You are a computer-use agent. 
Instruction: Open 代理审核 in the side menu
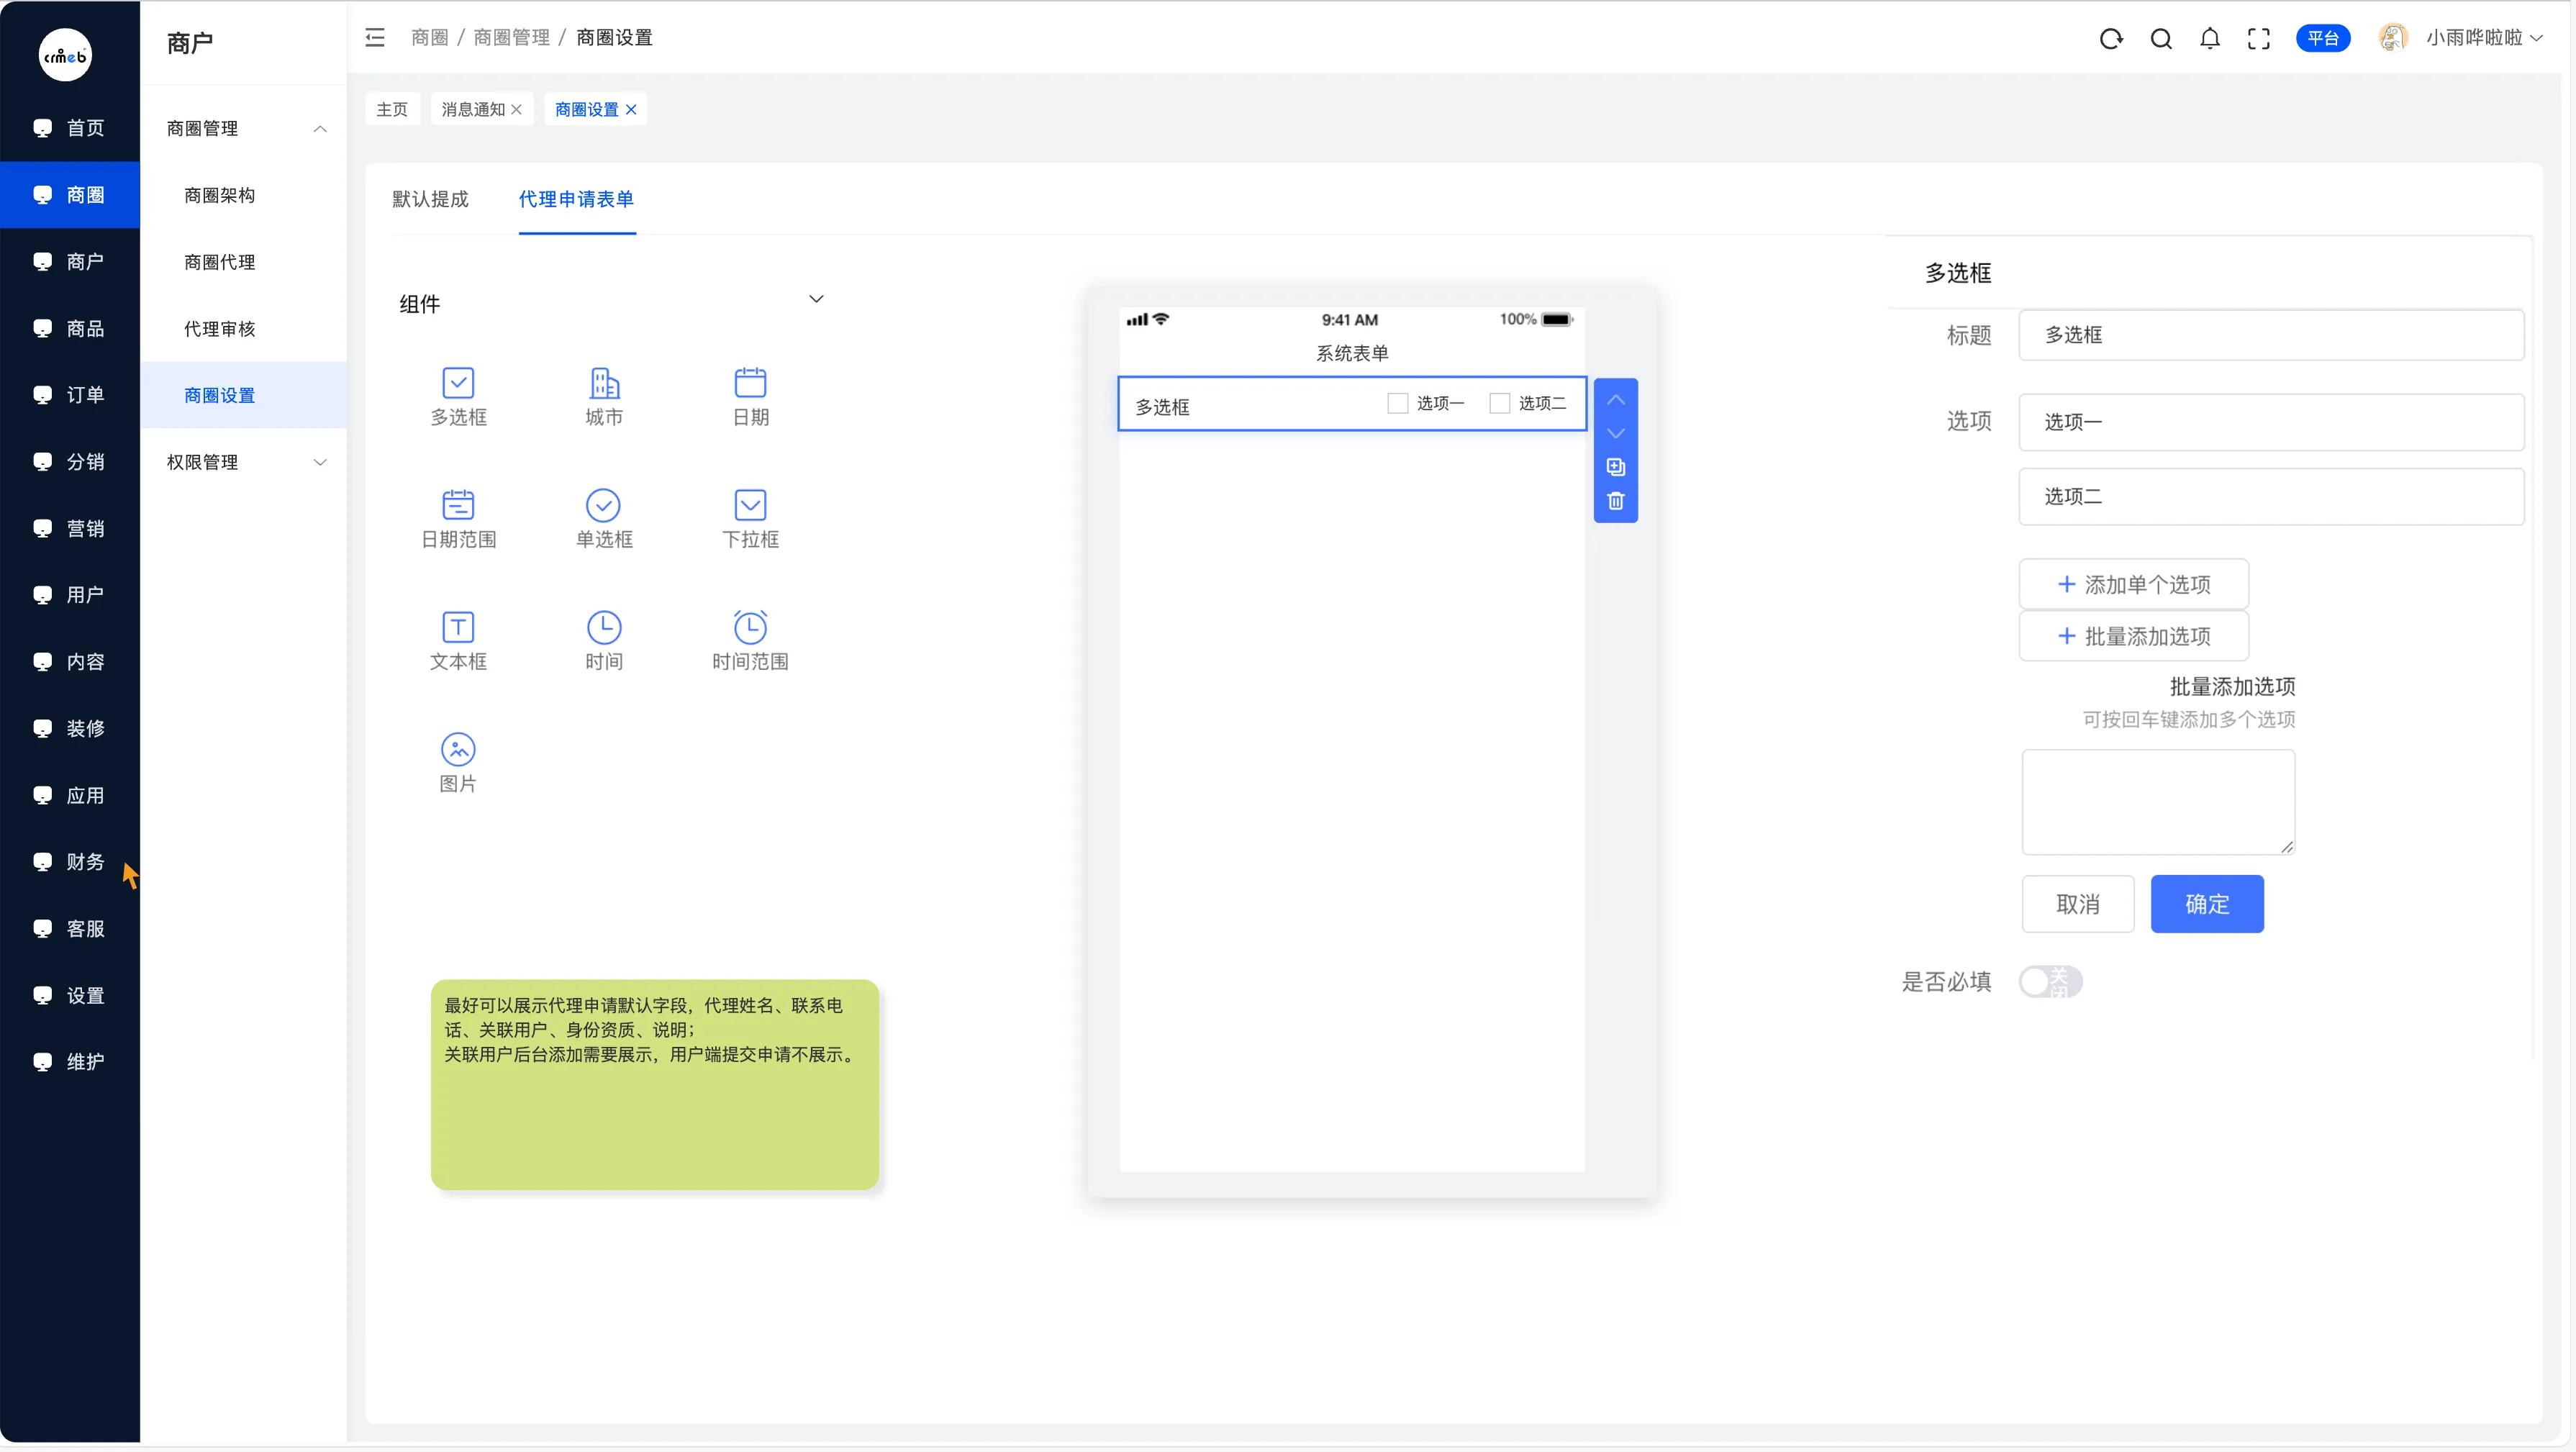(x=219, y=329)
